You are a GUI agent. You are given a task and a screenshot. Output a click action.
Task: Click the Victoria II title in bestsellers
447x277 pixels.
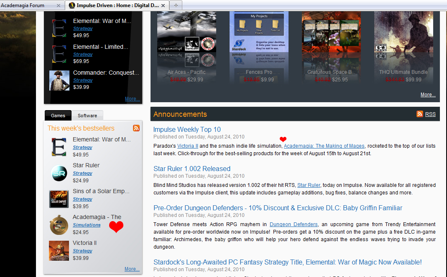click(84, 243)
